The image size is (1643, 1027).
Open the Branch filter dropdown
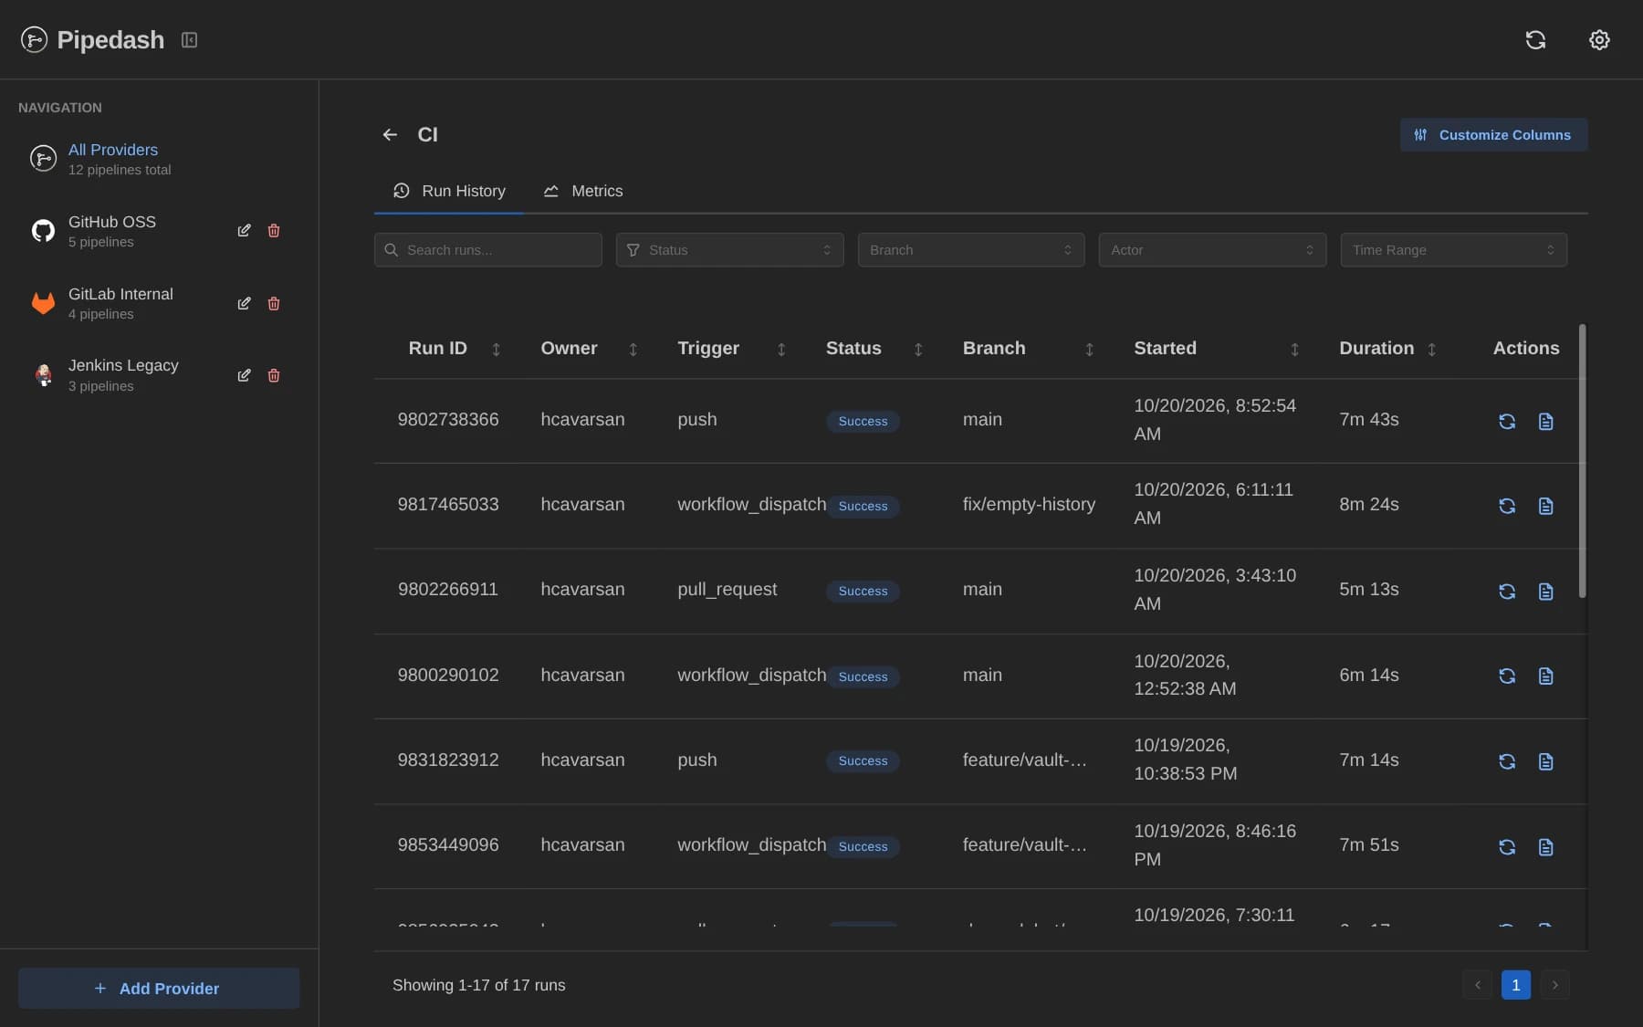970,250
